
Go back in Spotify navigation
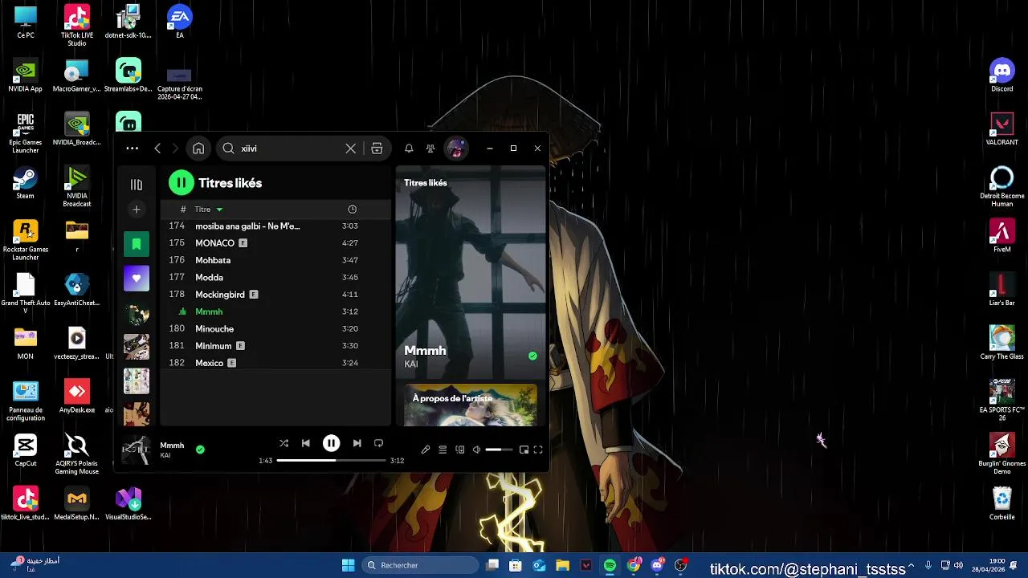157,149
